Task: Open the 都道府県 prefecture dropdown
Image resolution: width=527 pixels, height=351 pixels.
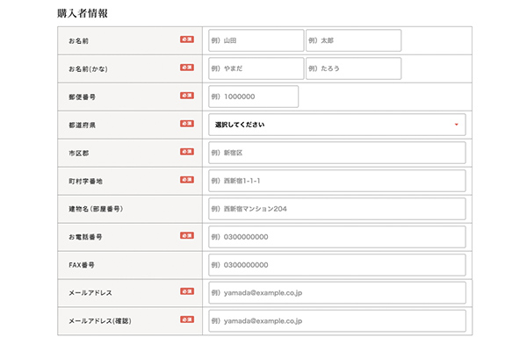Action: pos(336,125)
